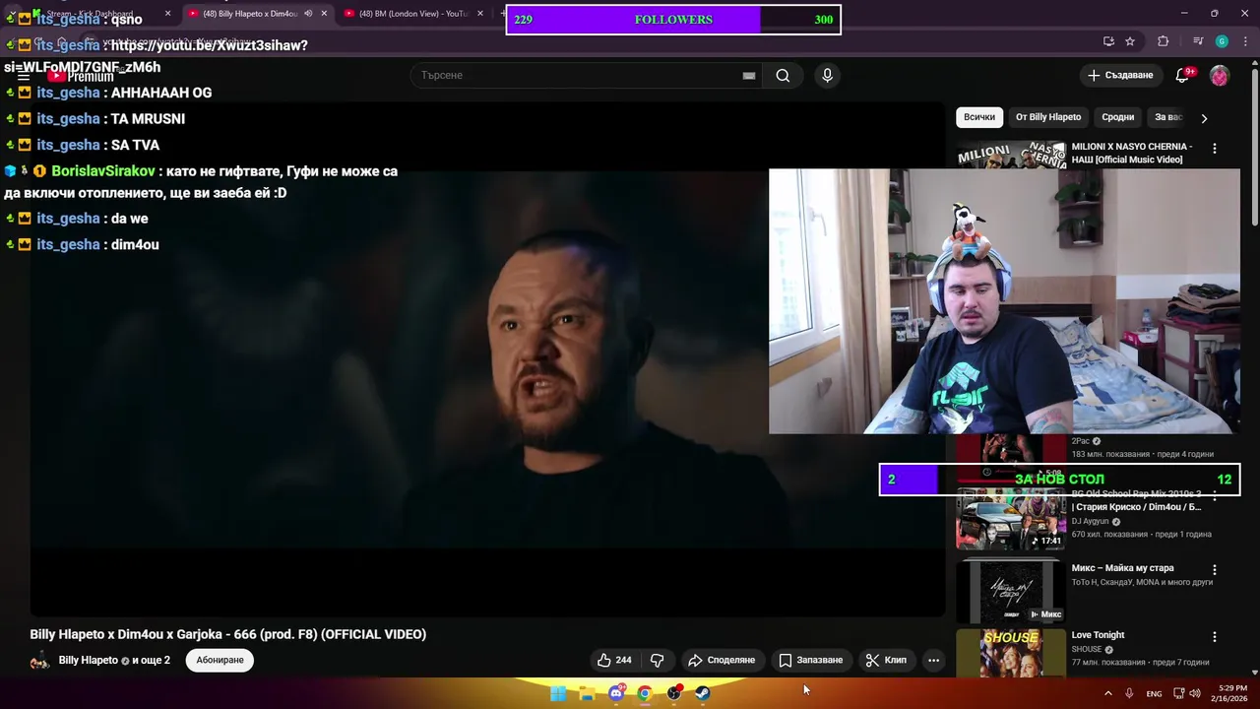Screen dimensions: 1260x709
Task: Click SHOUSE channel name
Action: (1087, 650)
